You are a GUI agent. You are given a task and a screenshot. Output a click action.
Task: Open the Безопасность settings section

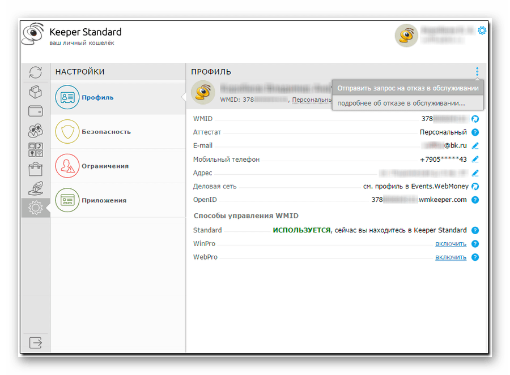(105, 132)
